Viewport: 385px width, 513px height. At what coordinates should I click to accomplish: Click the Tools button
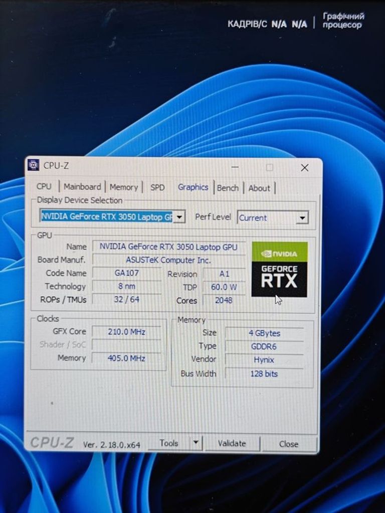point(169,443)
